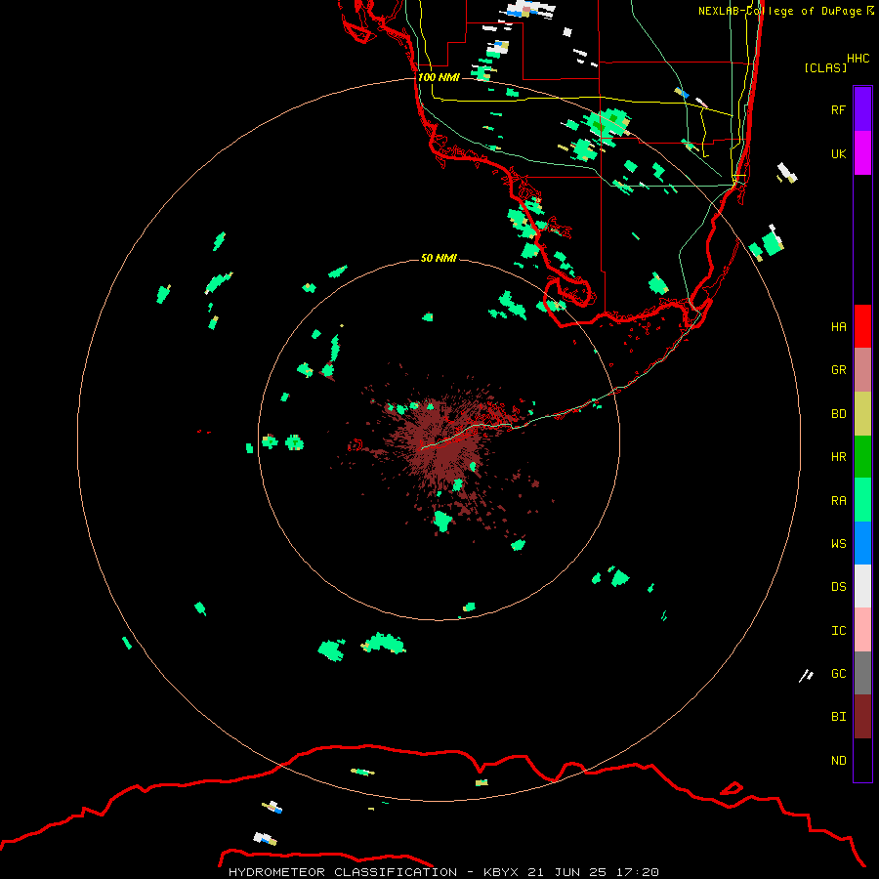Image resolution: width=879 pixels, height=879 pixels.
Task: Click the 100 NMI range ring label
Action: (439, 77)
